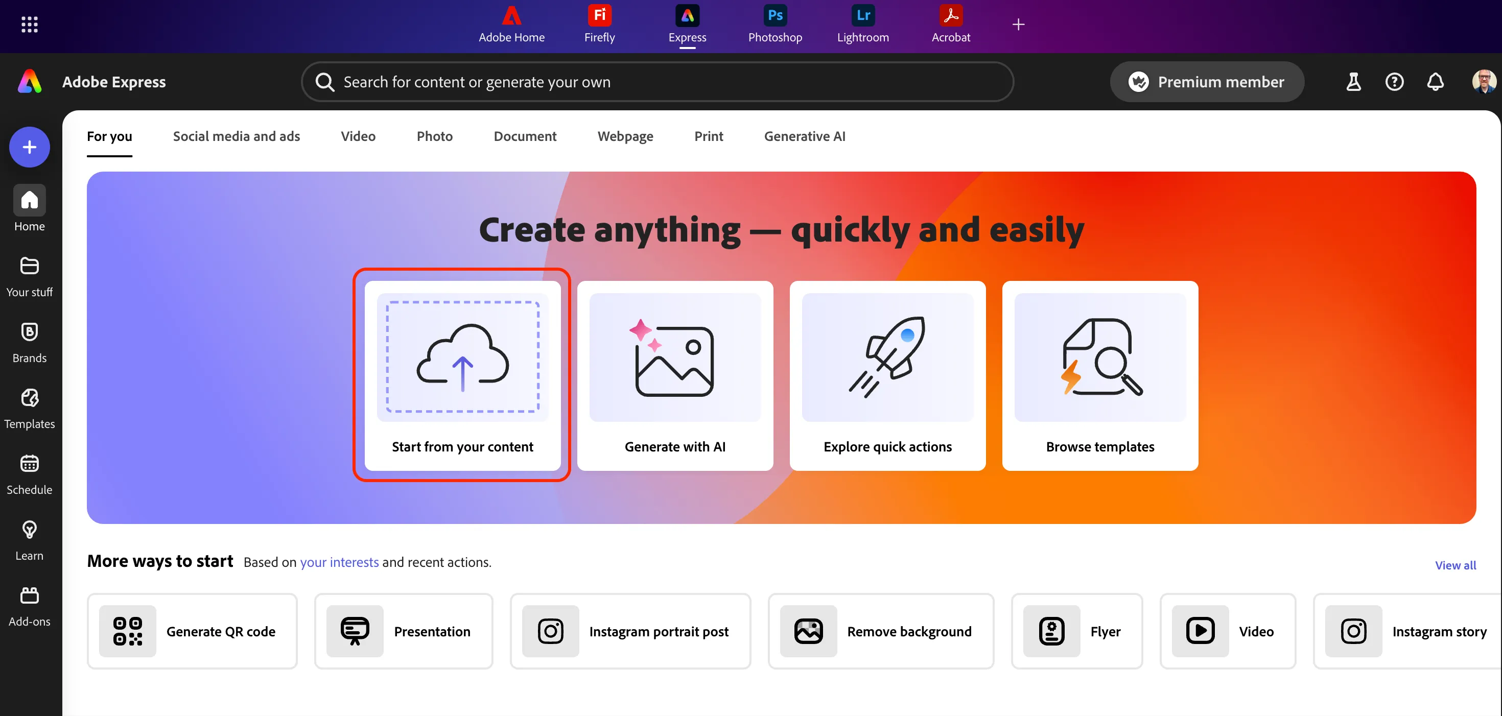1502x716 pixels.
Task: Choose Instagram portrait post shortcut
Action: pos(630,631)
